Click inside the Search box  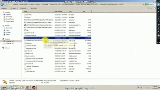pyautogui.click(x=152, y=4)
